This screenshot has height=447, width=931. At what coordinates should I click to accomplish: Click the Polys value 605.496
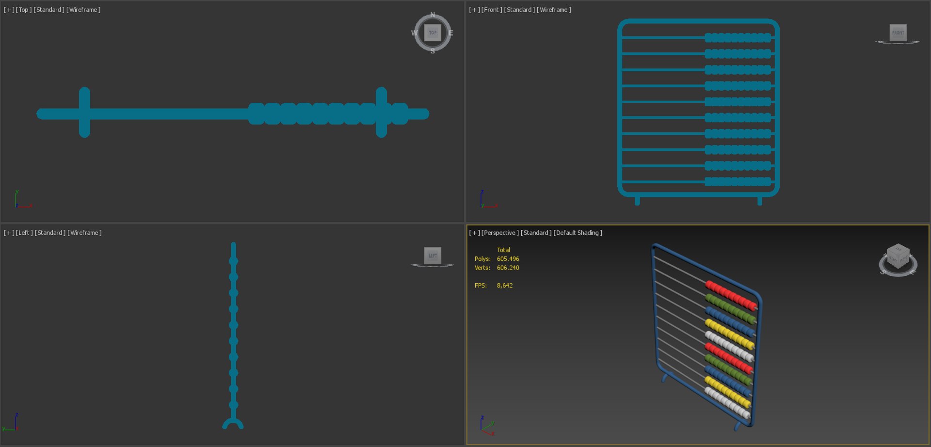pos(508,259)
